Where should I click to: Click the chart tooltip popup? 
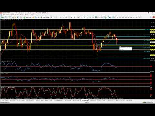click(x=126, y=48)
